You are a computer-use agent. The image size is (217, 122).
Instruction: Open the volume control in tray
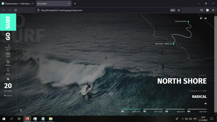(x=190, y=119)
